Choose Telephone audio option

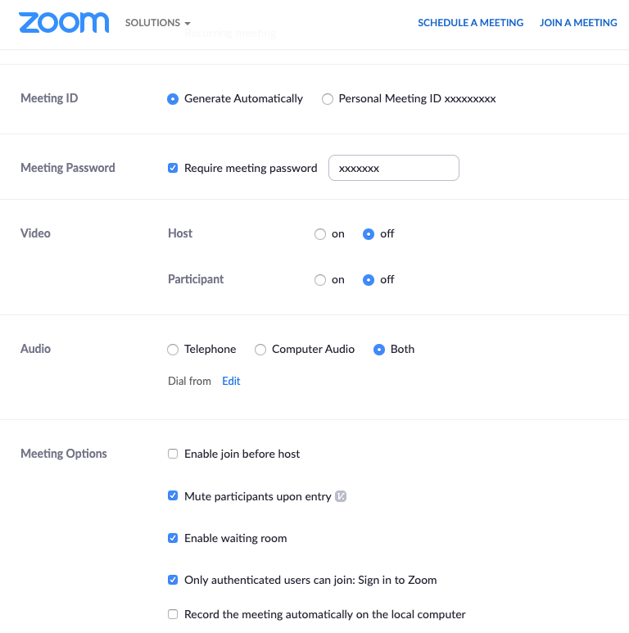173,350
